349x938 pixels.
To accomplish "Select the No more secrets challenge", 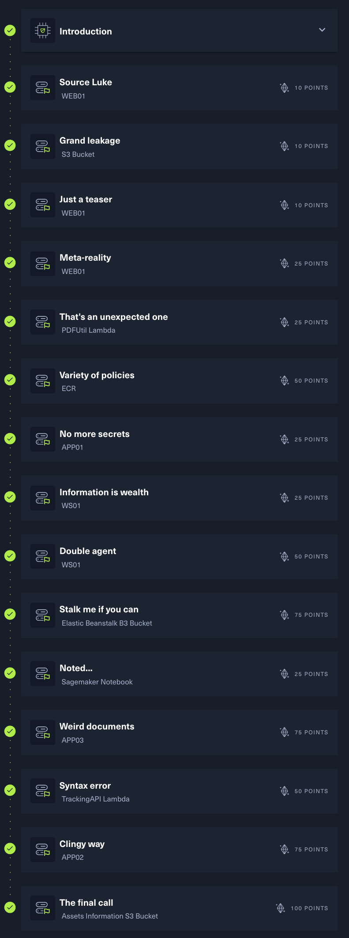I will point(94,434).
